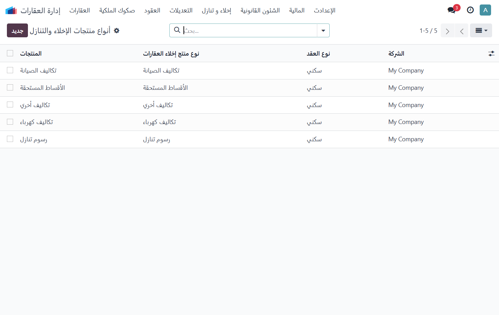Open the chat messages icon with badge 3
This screenshot has height=315, width=499.
(451, 10)
